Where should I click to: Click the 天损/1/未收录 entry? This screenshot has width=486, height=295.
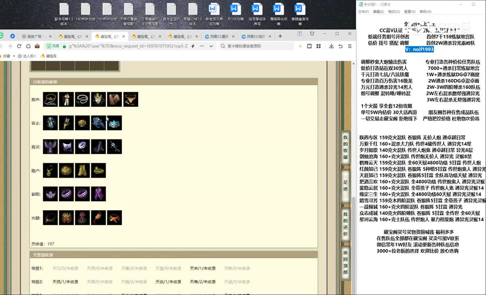click(x=65, y=282)
